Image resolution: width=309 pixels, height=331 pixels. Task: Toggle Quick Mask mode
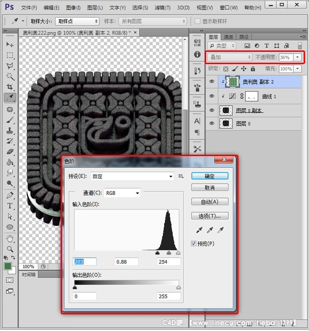(x=10, y=280)
